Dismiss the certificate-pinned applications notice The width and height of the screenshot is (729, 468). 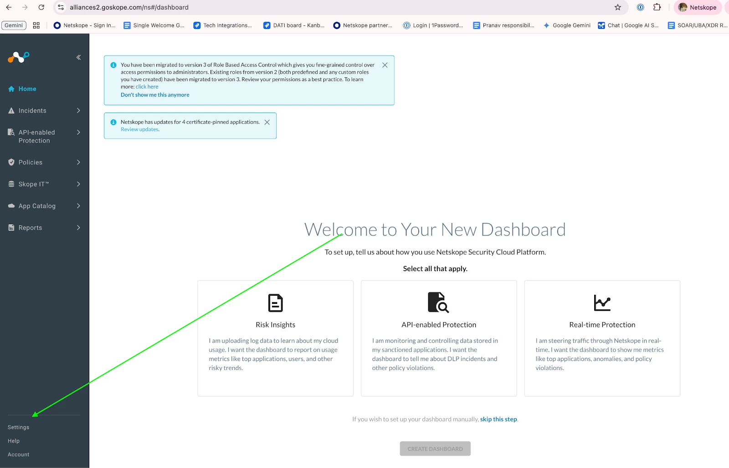tap(267, 122)
